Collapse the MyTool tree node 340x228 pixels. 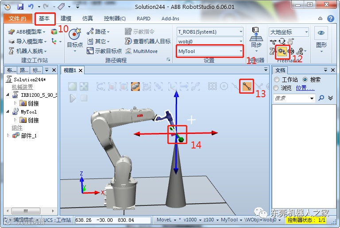coord(8,112)
